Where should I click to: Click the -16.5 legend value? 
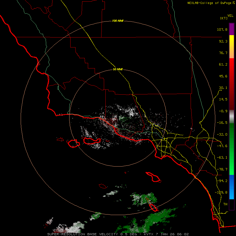(222, 123)
